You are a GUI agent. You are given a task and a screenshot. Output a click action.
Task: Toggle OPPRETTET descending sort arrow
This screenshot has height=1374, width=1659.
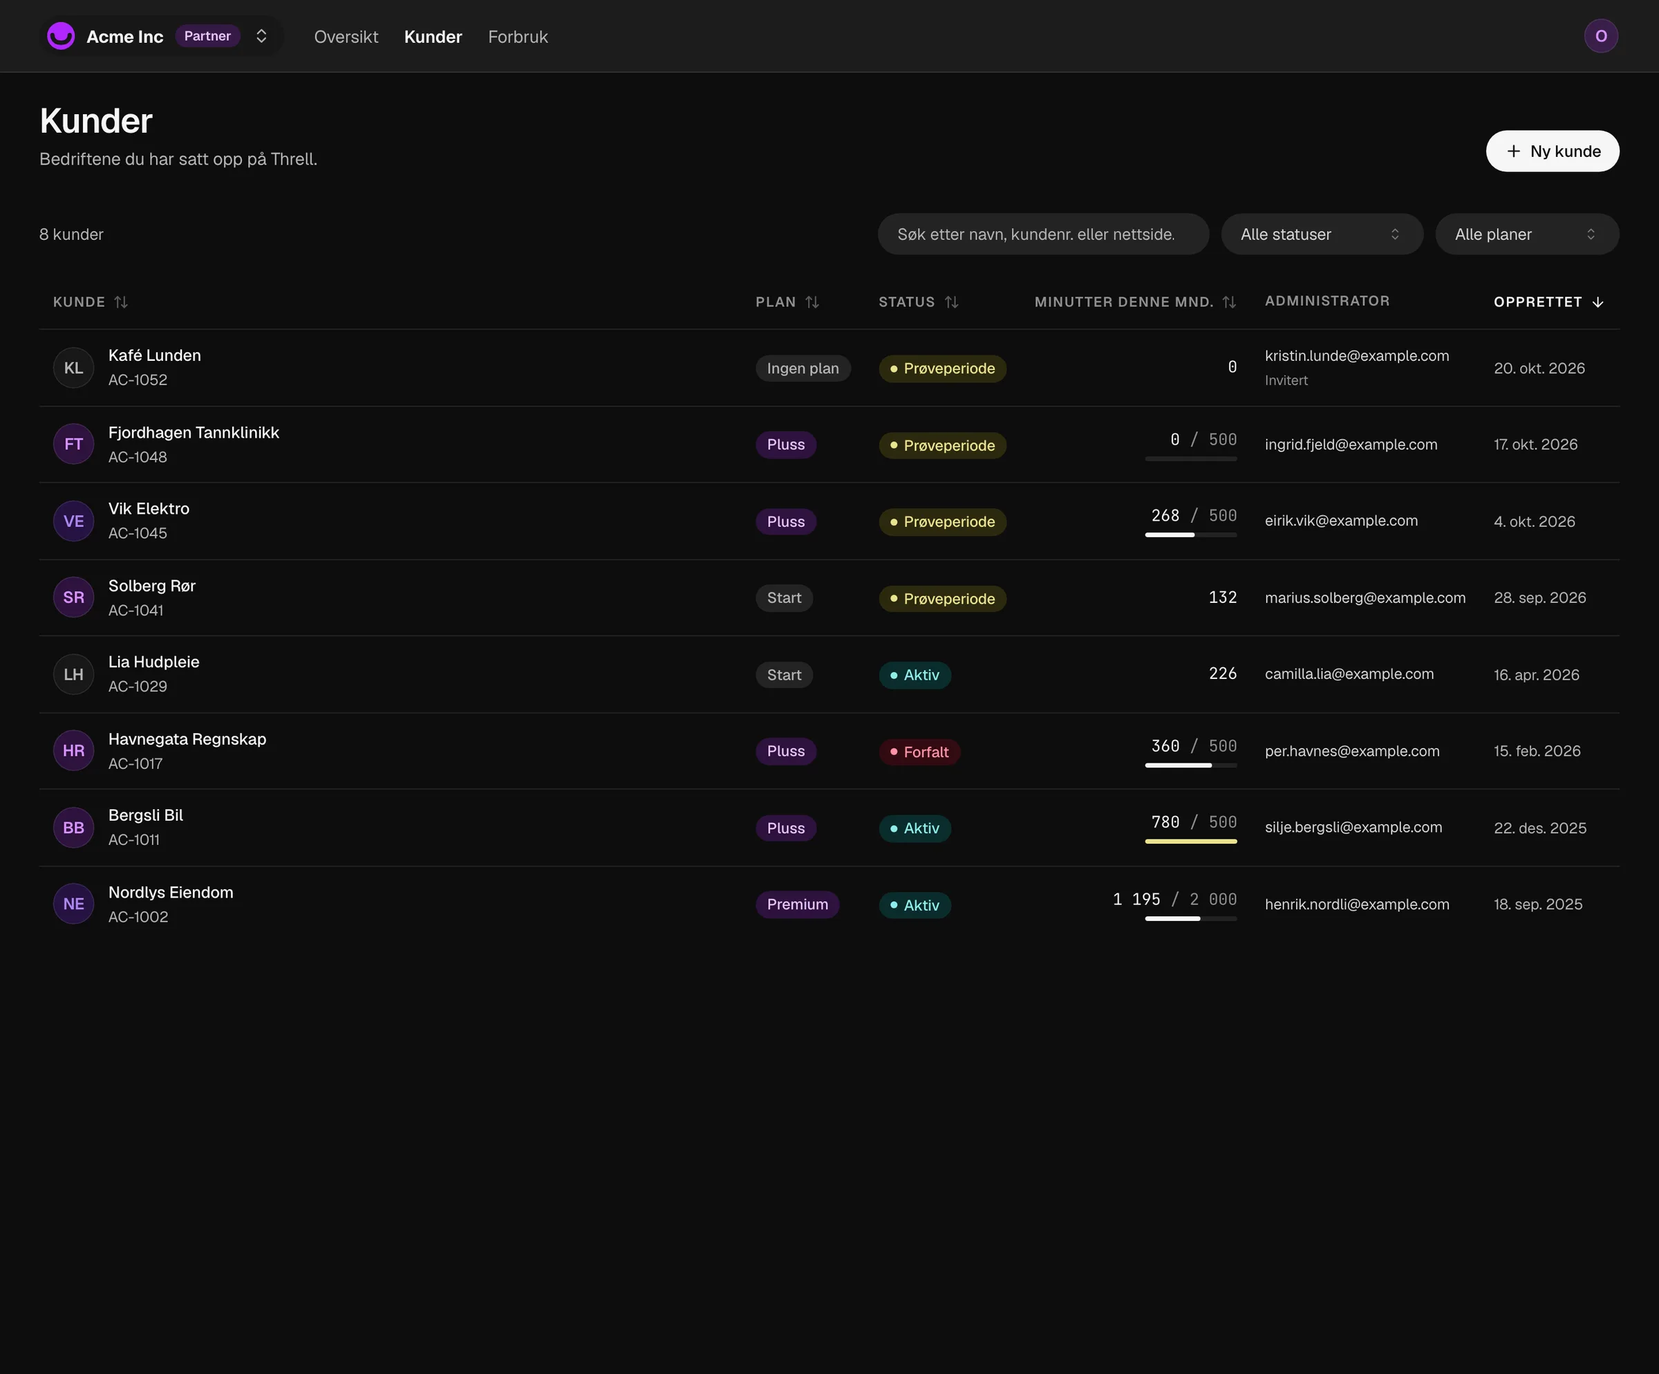(x=1598, y=301)
